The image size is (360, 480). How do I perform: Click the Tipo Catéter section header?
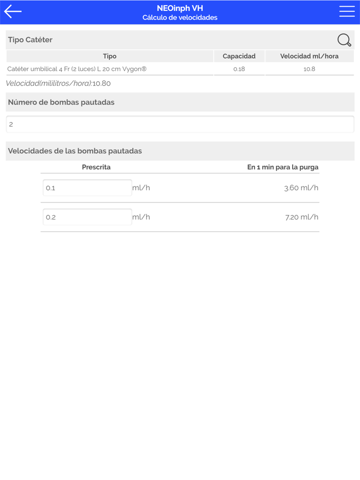[x=30, y=40]
